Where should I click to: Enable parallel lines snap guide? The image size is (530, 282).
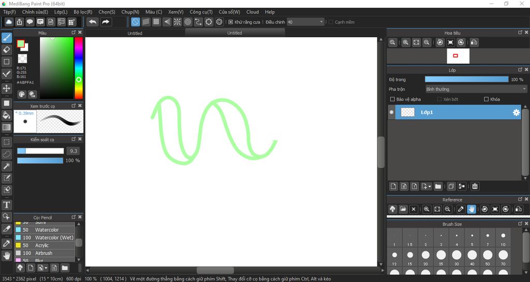coord(145,22)
